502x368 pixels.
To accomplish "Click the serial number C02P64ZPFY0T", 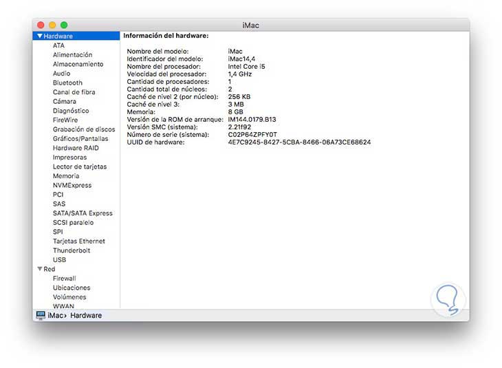I will tap(252, 135).
